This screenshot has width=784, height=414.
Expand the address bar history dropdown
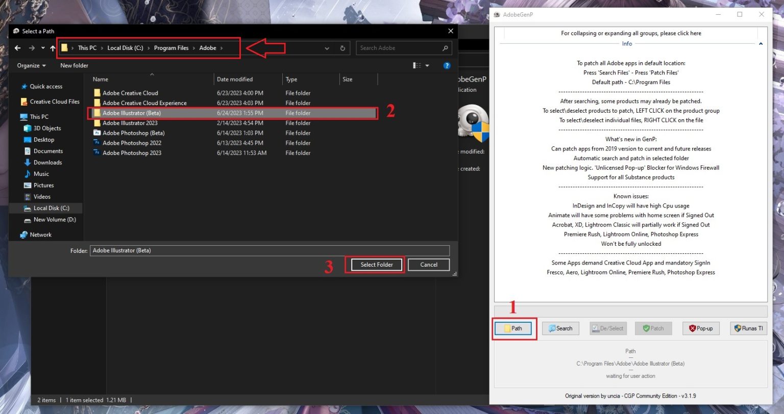pos(327,48)
